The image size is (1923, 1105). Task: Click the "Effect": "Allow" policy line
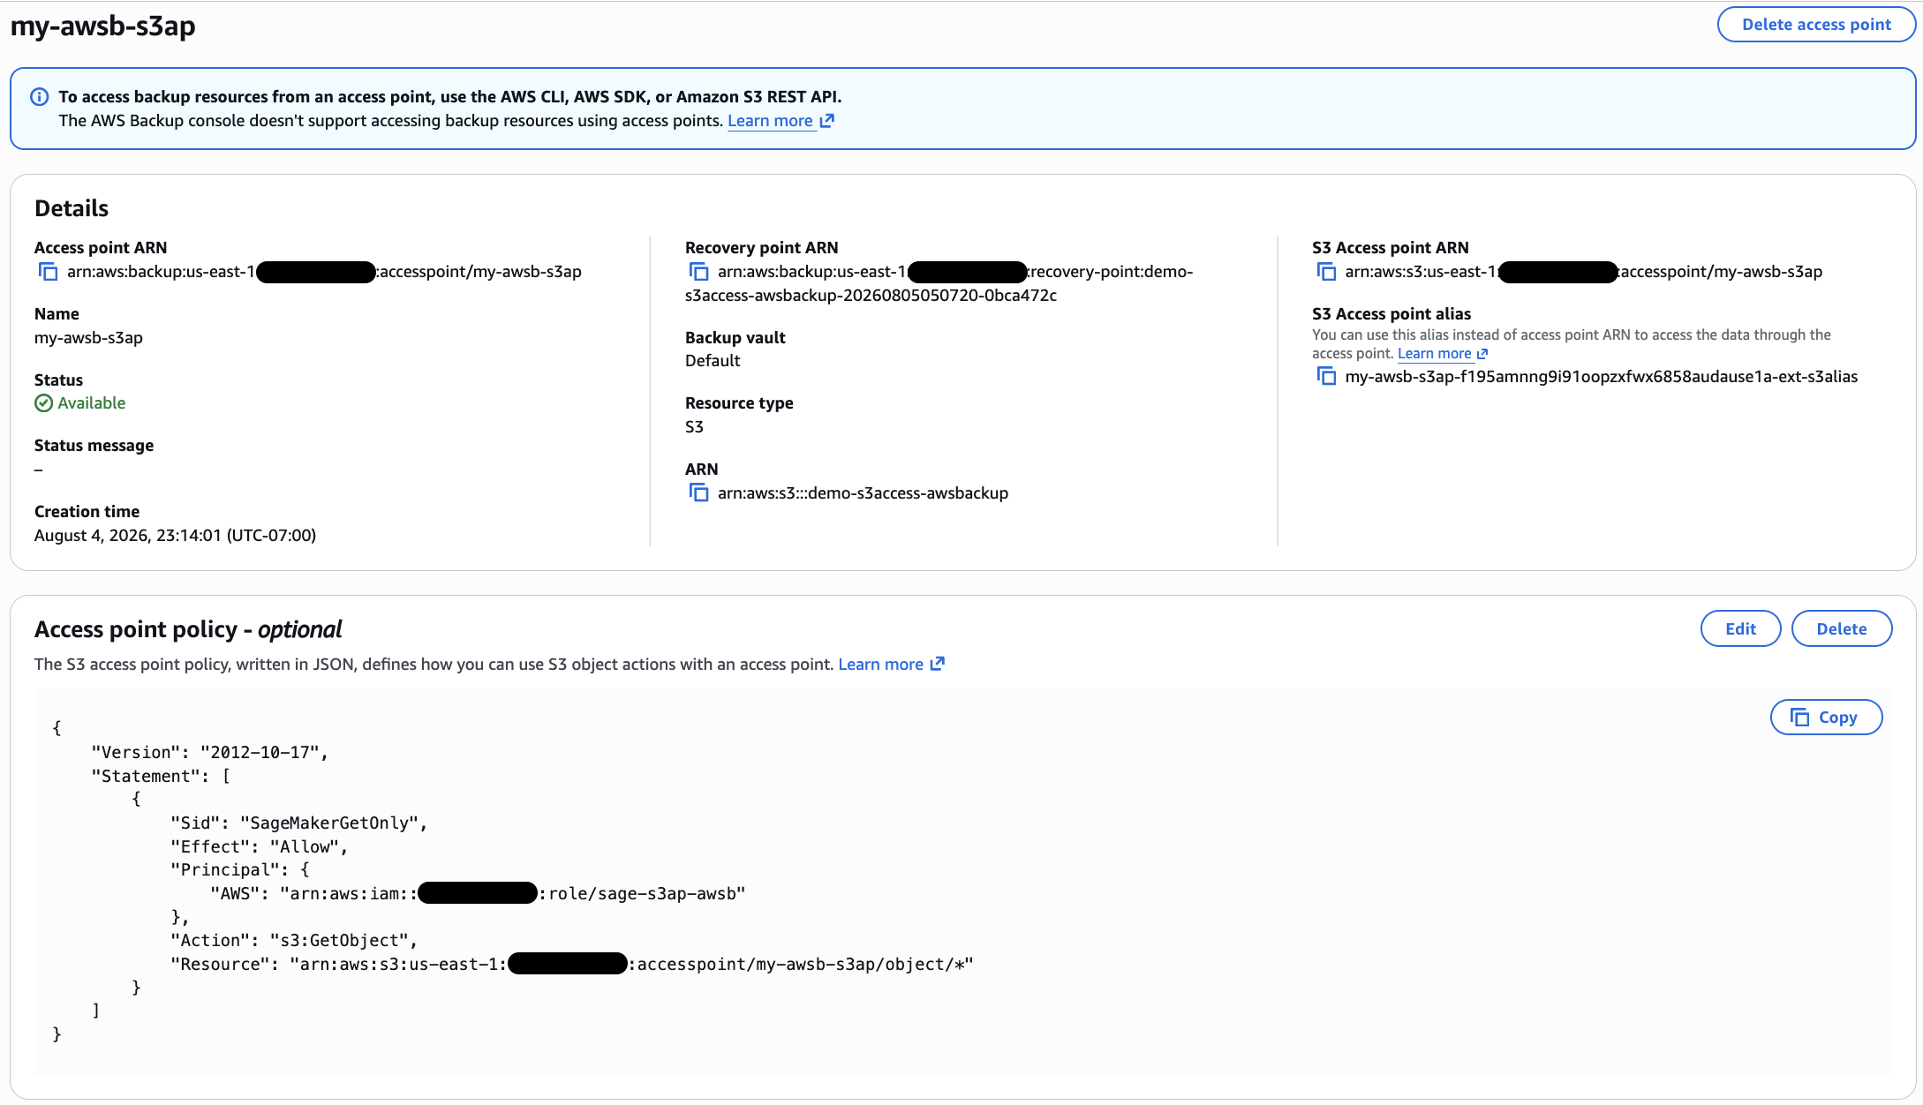tap(260, 846)
